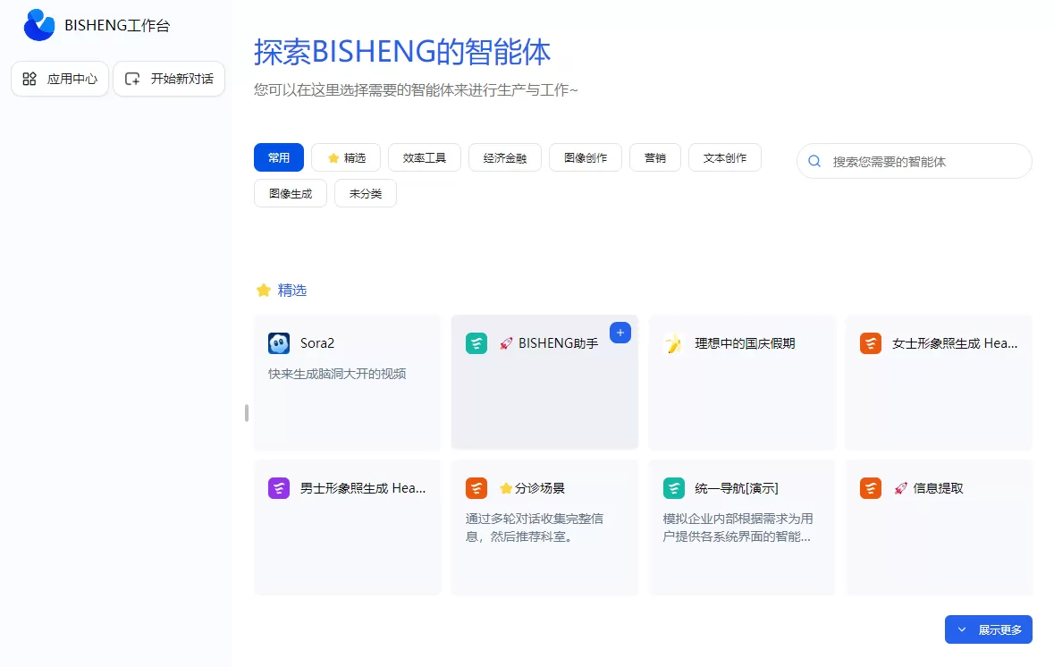
Task: Click the 男士形象照生成 Hea... title
Action: [363, 488]
